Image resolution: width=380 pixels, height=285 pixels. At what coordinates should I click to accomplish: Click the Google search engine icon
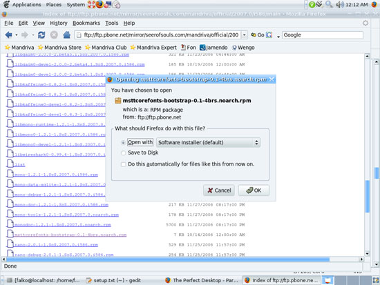pos(269,35)
